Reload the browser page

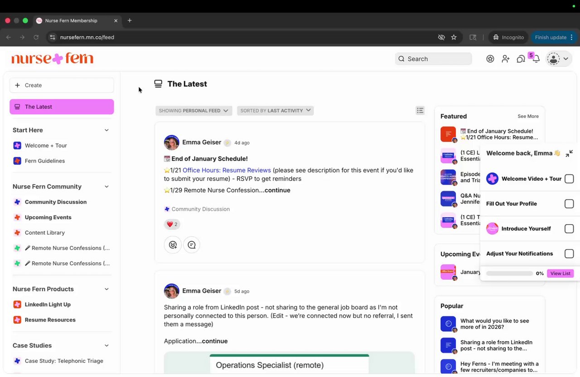[36, 37]
